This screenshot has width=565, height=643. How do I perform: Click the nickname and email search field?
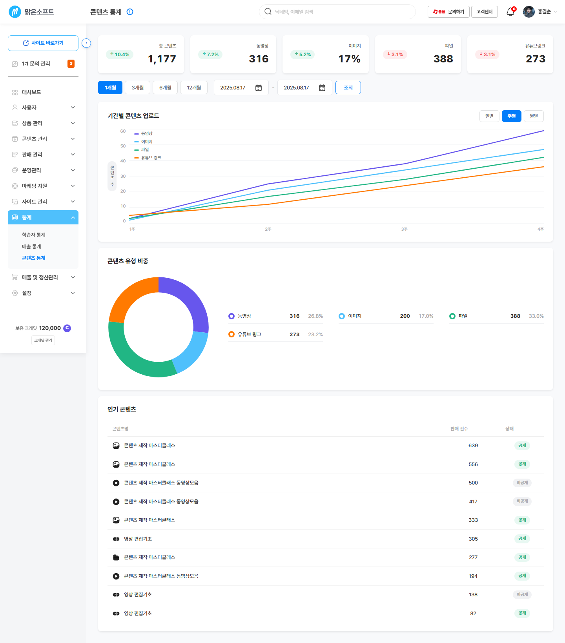click(337, 12)
